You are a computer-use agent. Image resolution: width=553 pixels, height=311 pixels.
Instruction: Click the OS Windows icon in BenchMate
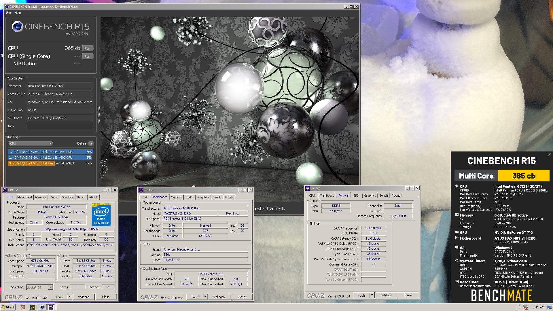click(x=457, y=247)
